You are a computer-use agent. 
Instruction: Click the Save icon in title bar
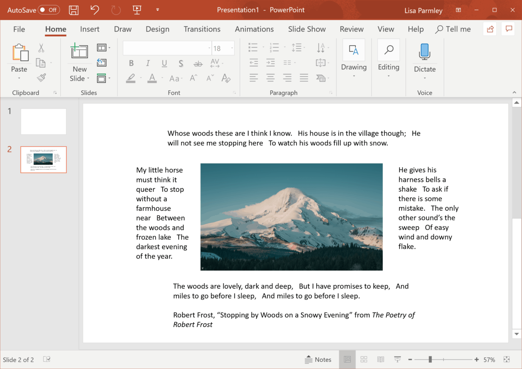(x=74, y=10)
